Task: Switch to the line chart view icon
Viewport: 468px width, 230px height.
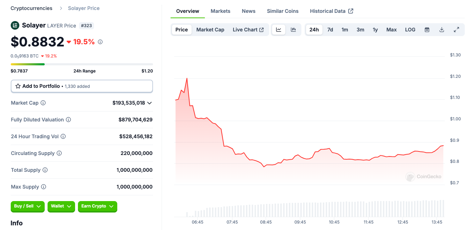Action: (279, 30)
